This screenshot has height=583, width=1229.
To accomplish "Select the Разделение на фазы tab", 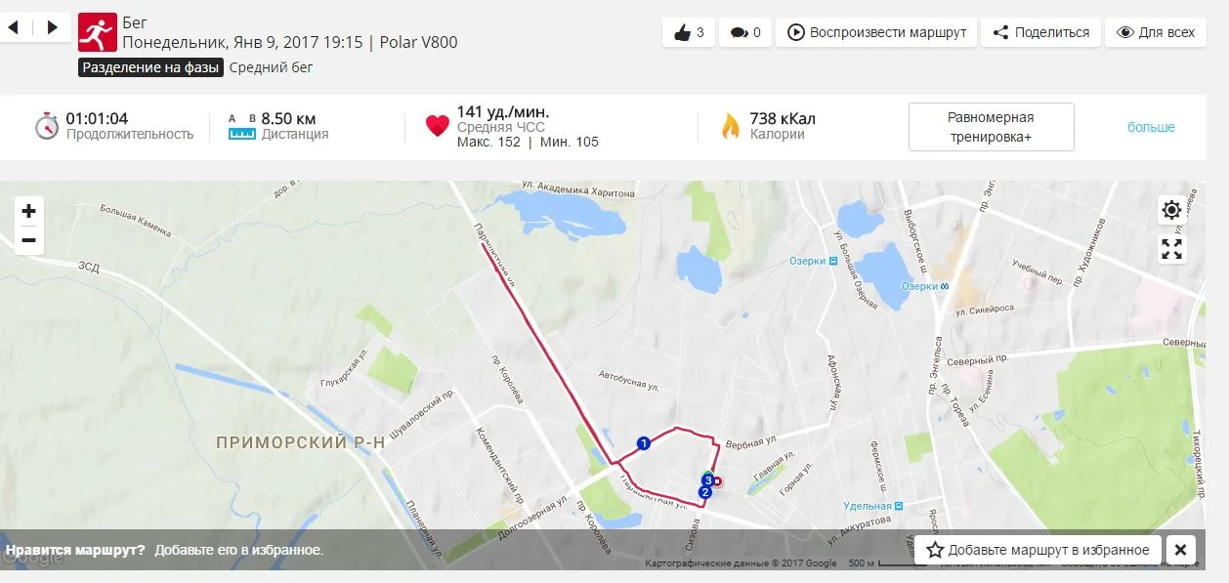I will click(151, 67).
